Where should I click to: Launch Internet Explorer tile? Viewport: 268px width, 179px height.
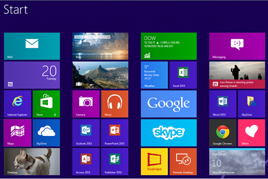click(x=18, y=104)
